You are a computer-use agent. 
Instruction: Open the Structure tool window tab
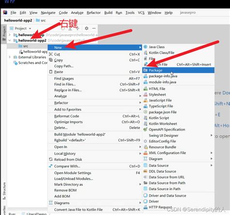(4, 191)
